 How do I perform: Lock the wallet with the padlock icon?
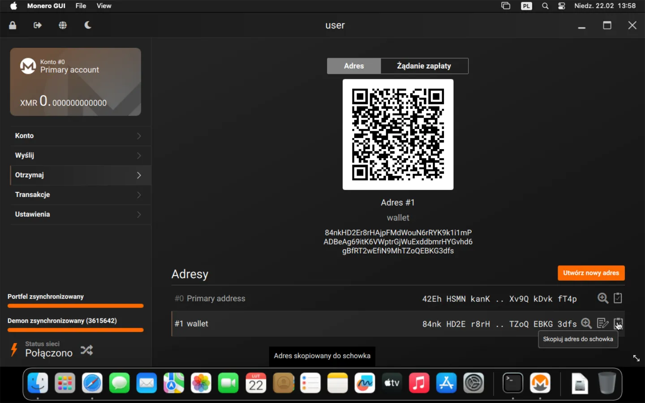tap(13, 25)
